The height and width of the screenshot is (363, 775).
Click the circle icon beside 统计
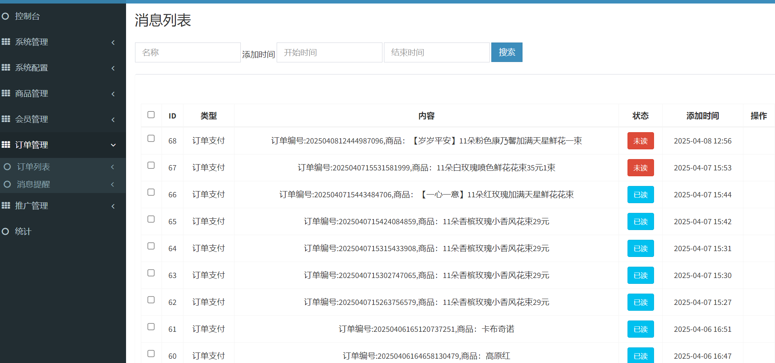tap(5, 232)
